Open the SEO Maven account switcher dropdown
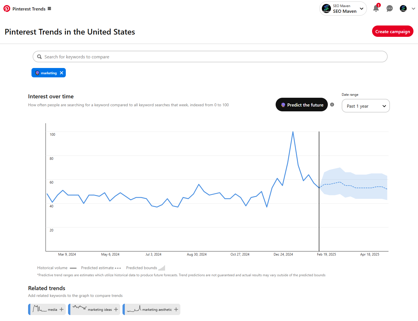This screenshot has height=321, width=418. coord(343,8)
